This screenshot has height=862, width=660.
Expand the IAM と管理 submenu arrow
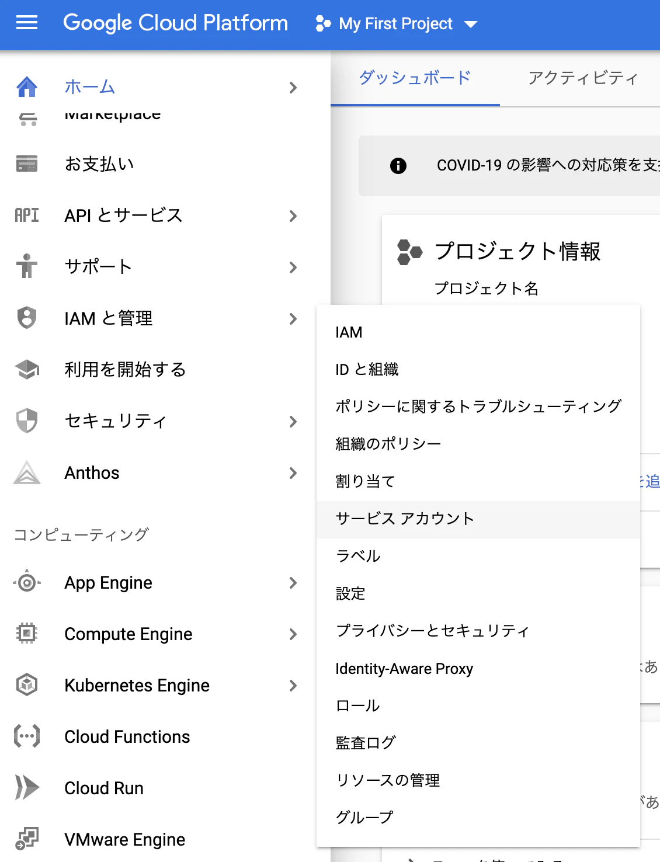click(x=293, y=319)
